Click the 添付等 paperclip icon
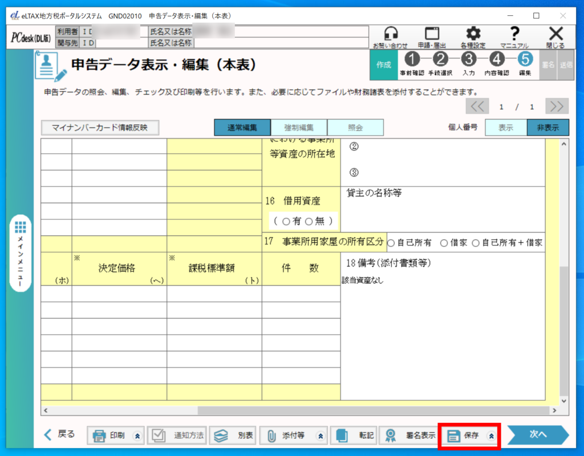584x456 pixels. tap(272, 436)
